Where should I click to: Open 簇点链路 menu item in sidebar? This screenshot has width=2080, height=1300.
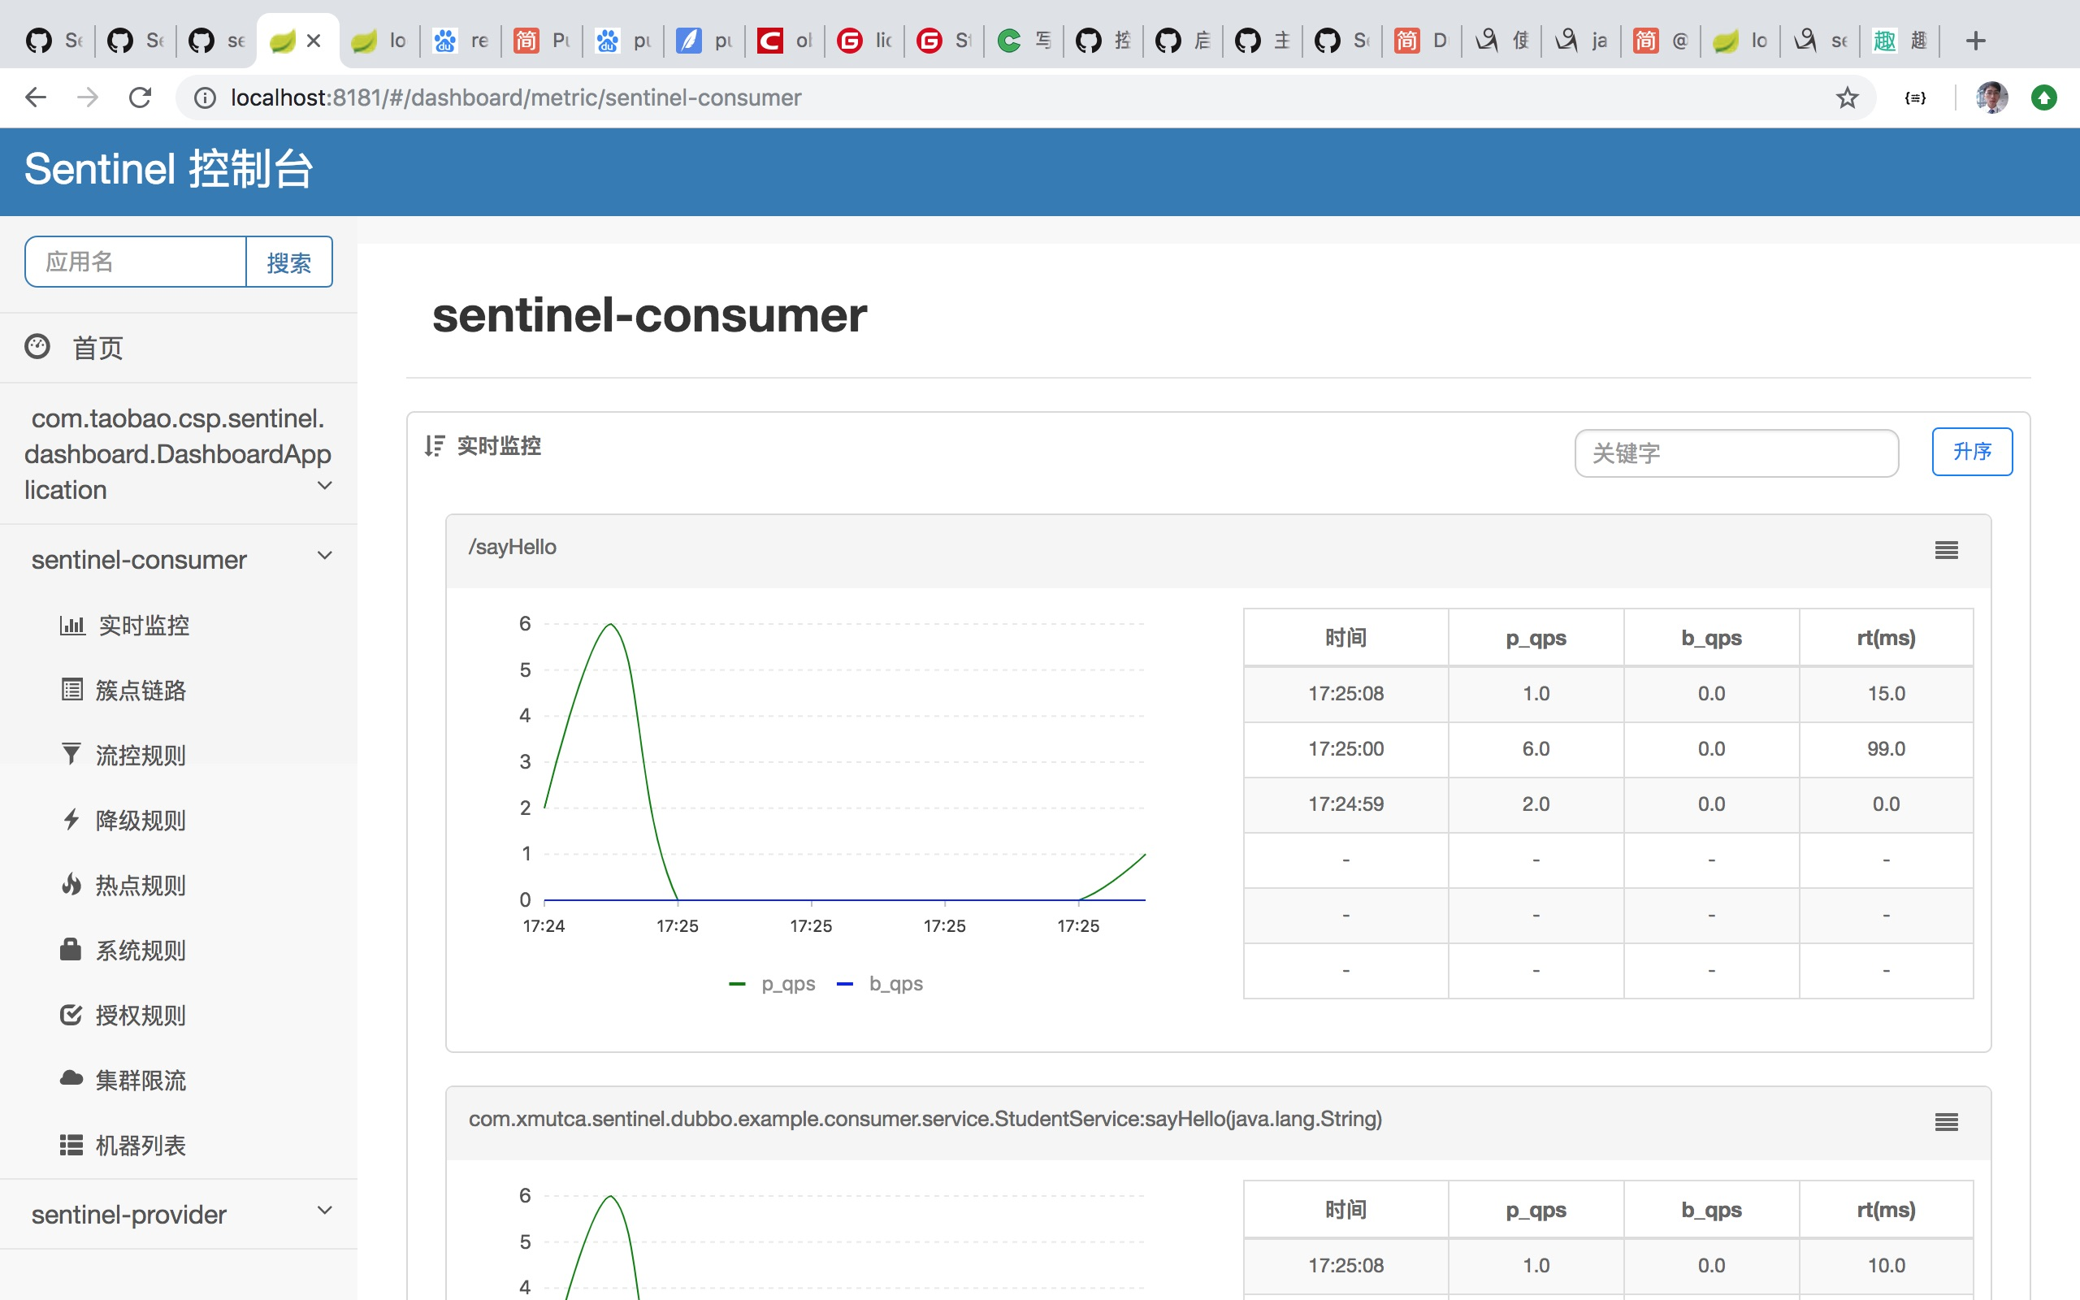click(140, 691)
